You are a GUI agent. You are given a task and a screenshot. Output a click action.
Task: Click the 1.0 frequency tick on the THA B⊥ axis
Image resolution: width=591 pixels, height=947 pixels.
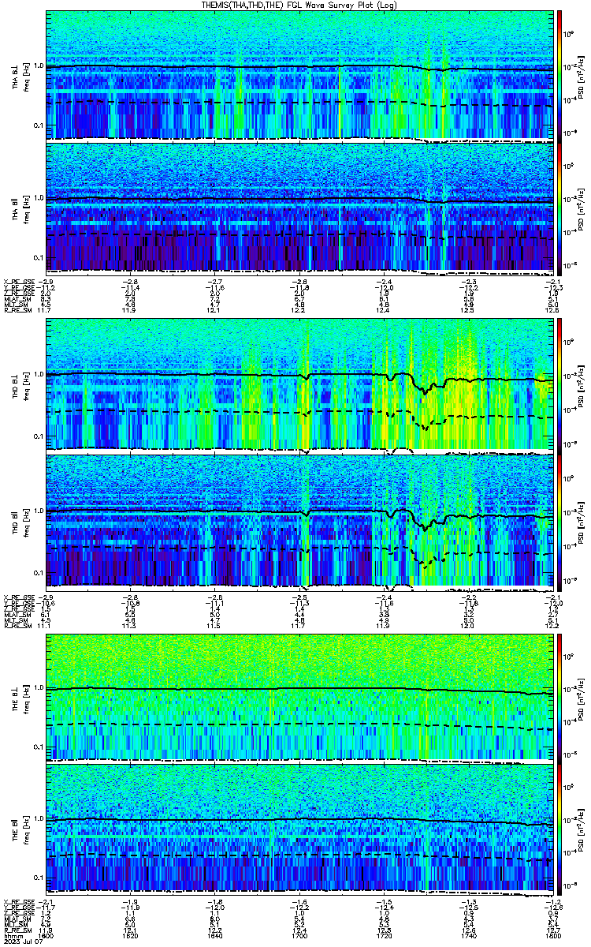pos(39,66)
